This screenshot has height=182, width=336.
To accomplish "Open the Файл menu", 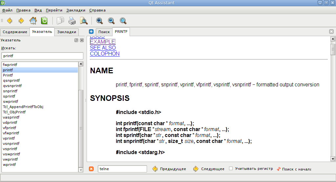I will coord(7,10).
